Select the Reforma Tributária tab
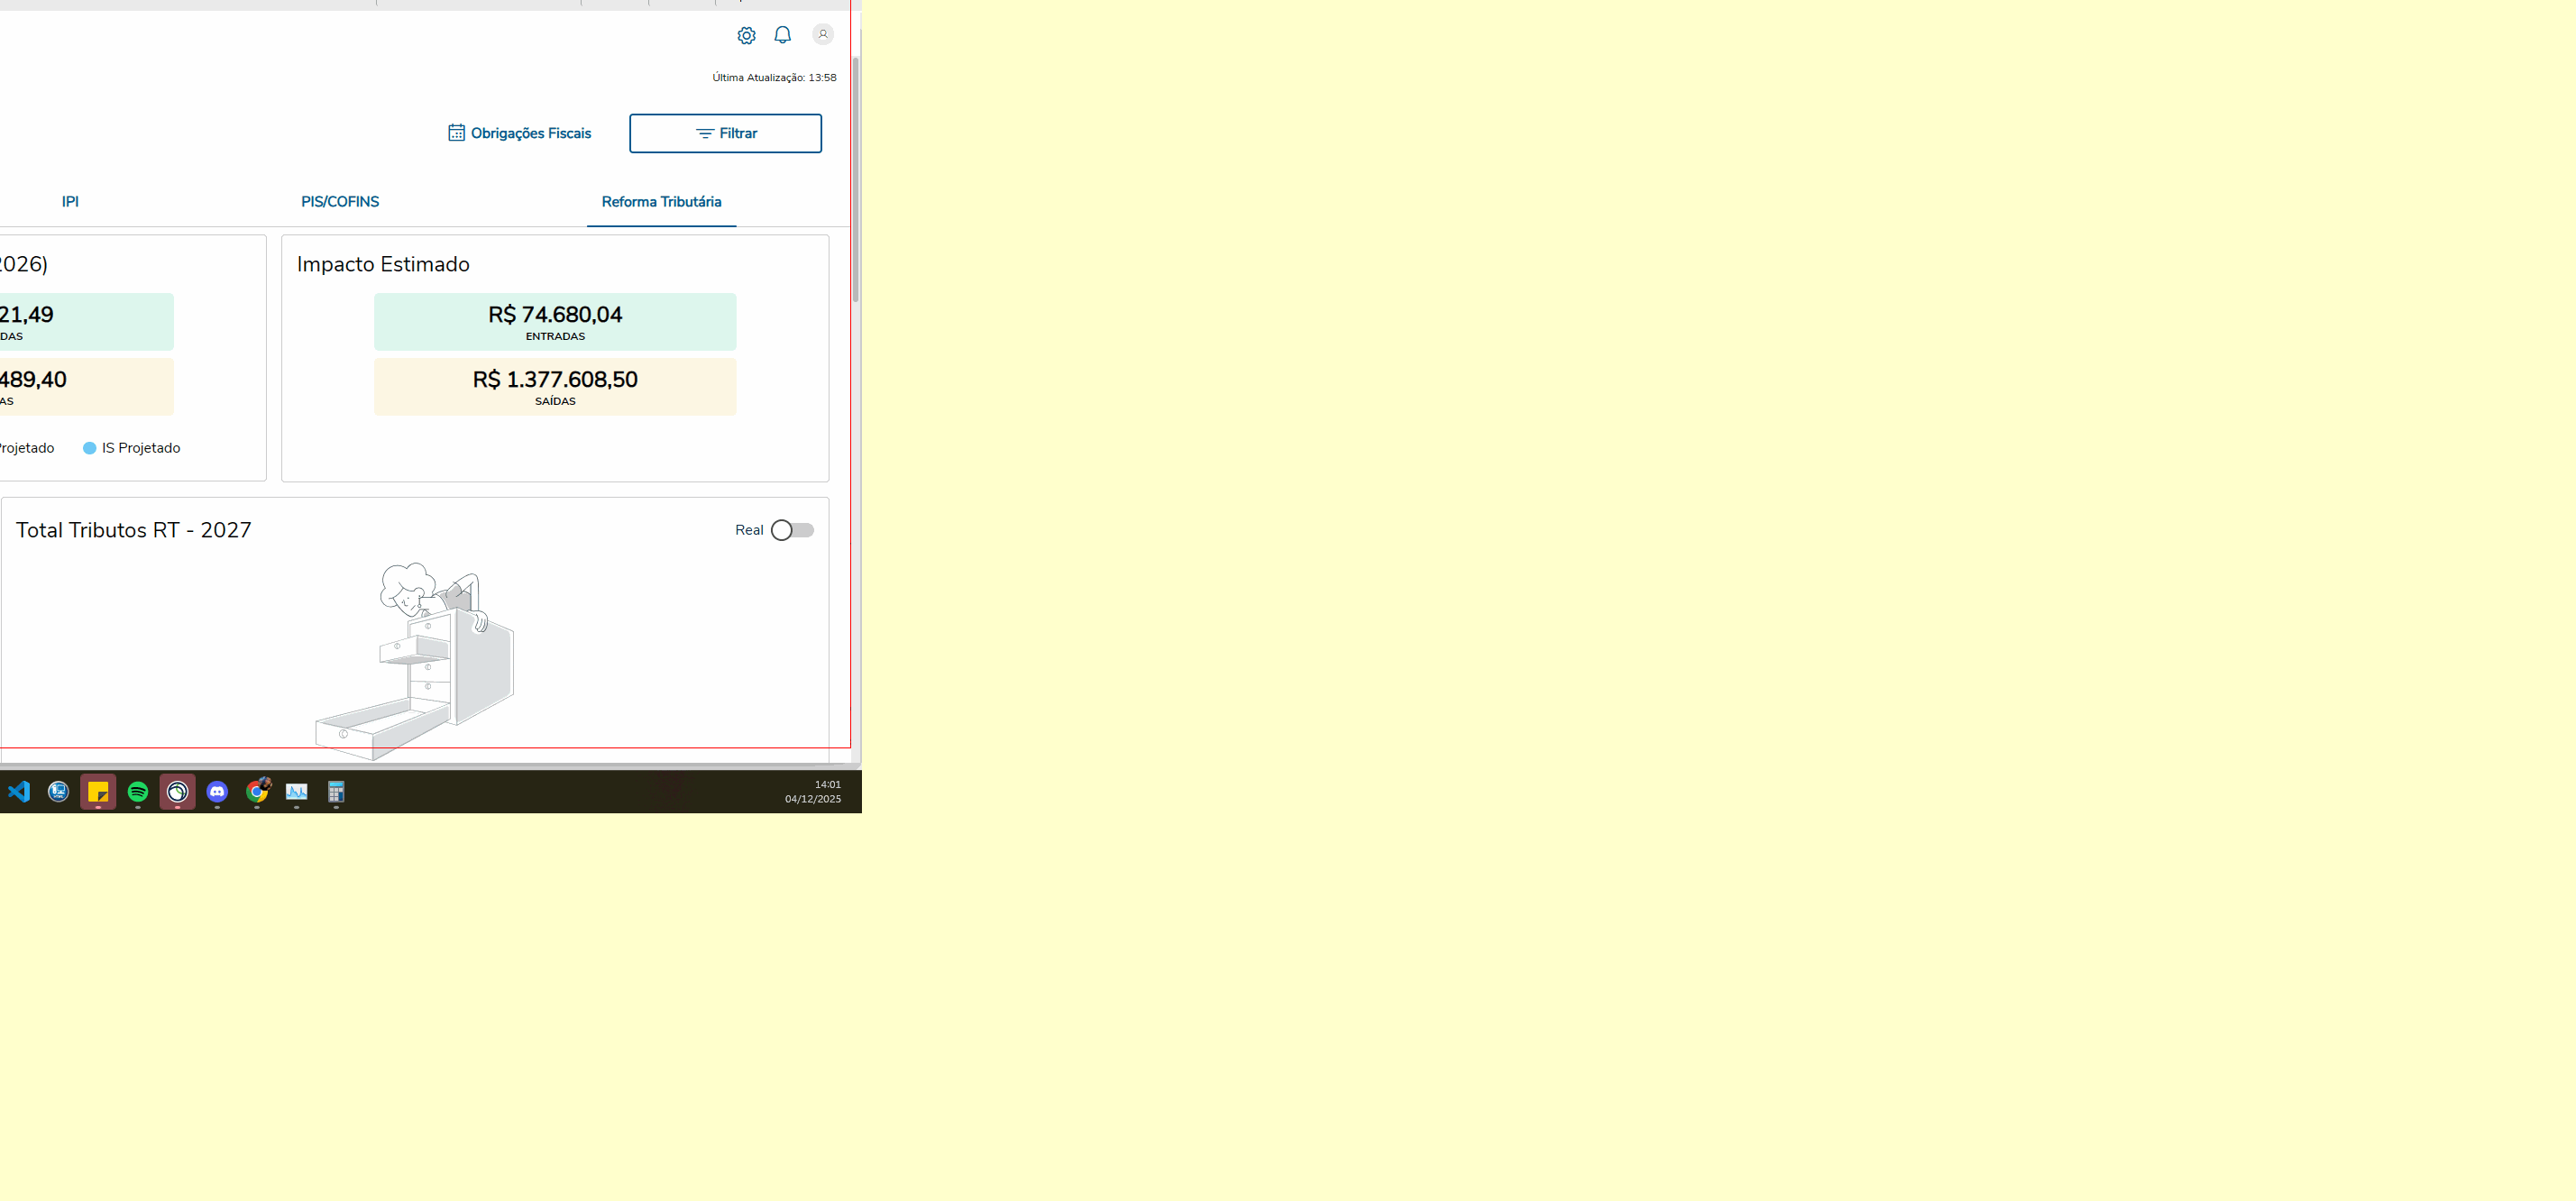This screenshot has height=1201, width=2576. pos(661,202)
